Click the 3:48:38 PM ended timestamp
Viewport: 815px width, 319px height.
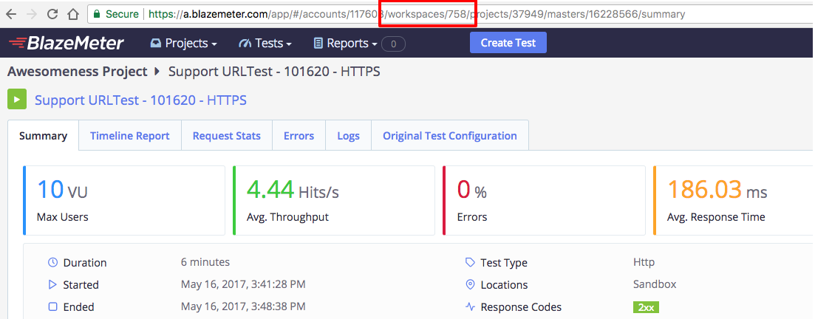(x=243, y=306)
